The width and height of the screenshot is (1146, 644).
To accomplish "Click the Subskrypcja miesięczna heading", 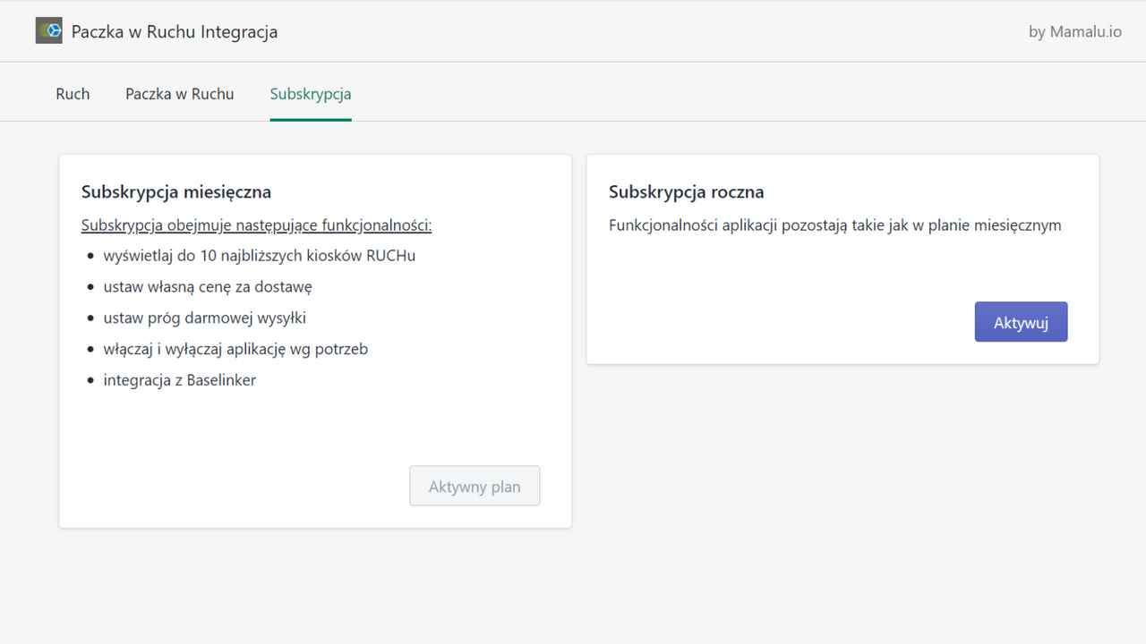I will click(176, 191).
